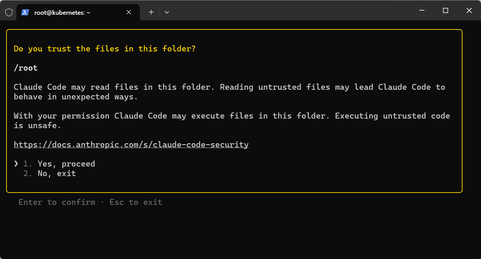Expand the new tab profile dropdown

[167, 12]
